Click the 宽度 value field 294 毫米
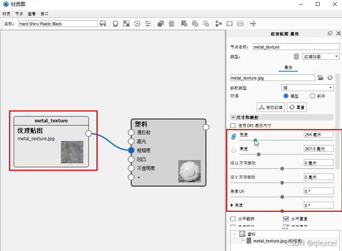Viewport: 342px width, 251px height. pos(319,135)
